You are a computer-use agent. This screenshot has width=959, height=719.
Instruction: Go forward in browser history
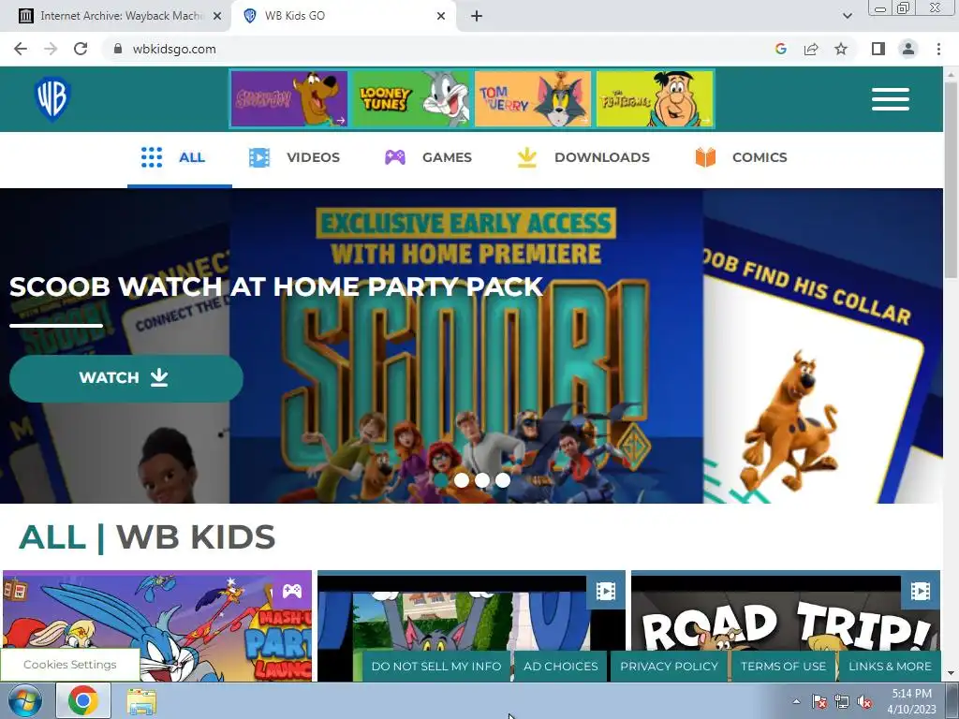pyautogui.click(x=51, y=49)
